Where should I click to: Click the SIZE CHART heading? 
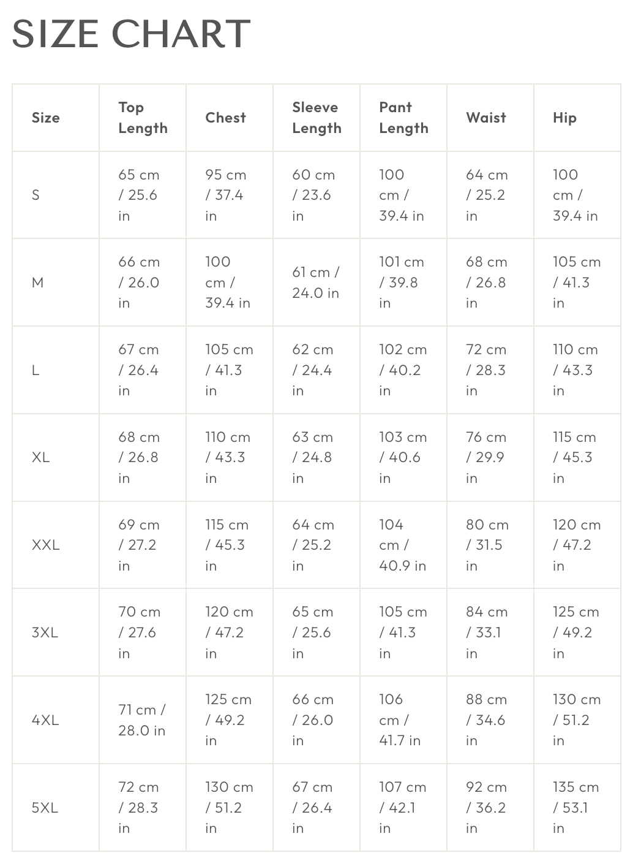(131, 34)
